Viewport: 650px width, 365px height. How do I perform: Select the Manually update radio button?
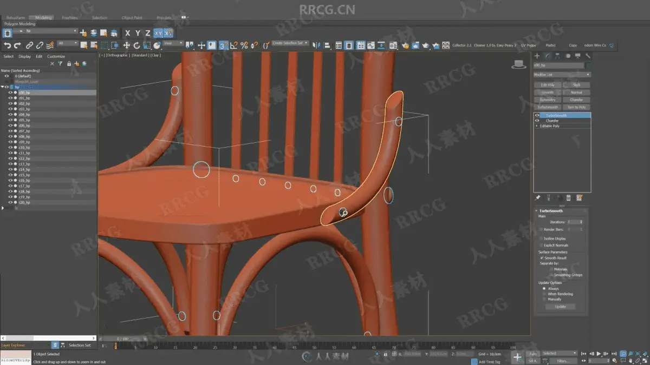click(544, 299)
